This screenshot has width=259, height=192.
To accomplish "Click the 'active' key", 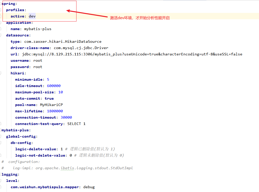I will 17,16.
